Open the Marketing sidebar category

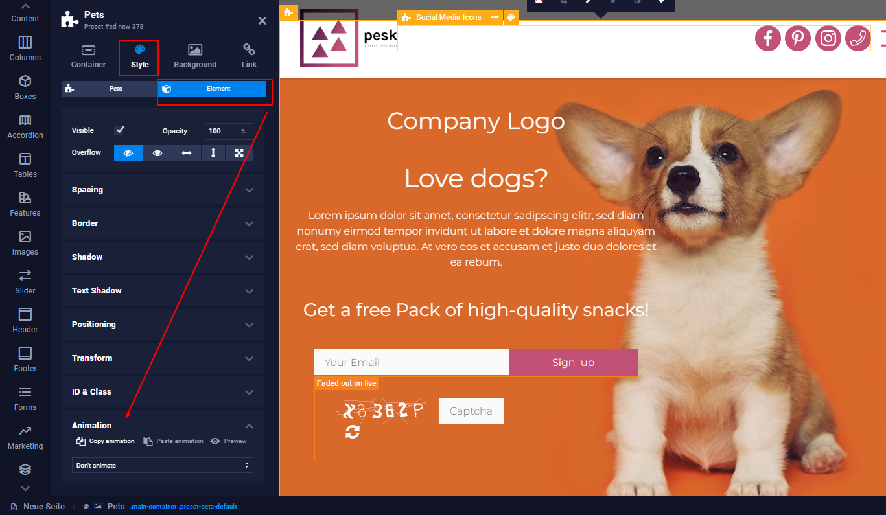(25, 437)
